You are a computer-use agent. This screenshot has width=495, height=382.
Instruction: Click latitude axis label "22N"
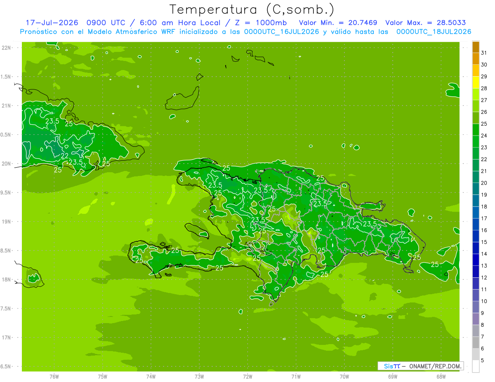point(6,48)
